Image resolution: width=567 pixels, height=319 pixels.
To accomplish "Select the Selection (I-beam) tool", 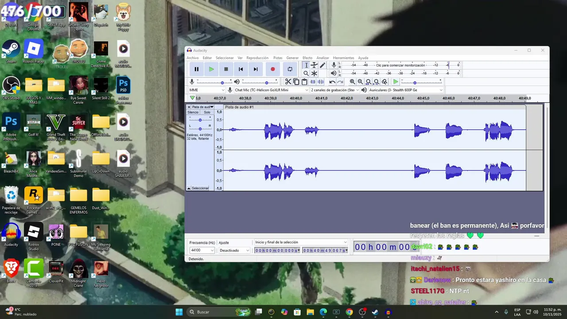I will 306,65.
